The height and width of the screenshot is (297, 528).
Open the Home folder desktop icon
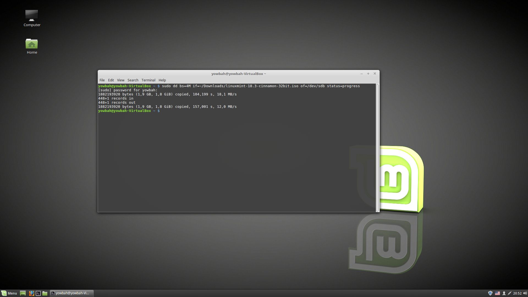[32, 46]
